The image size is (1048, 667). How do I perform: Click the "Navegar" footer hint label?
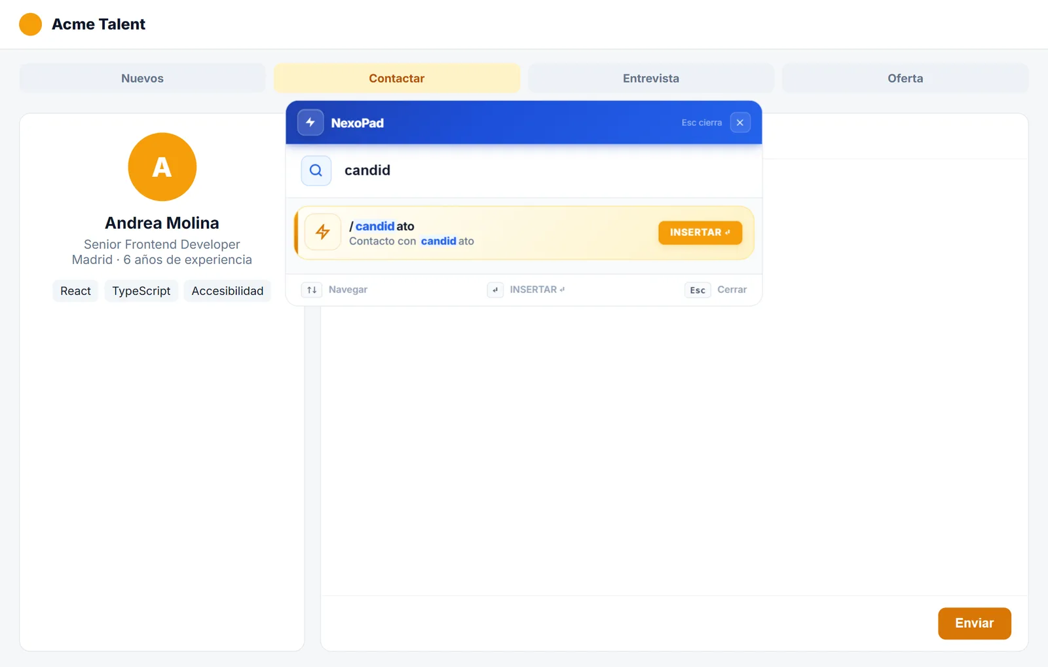click(348, 290)
